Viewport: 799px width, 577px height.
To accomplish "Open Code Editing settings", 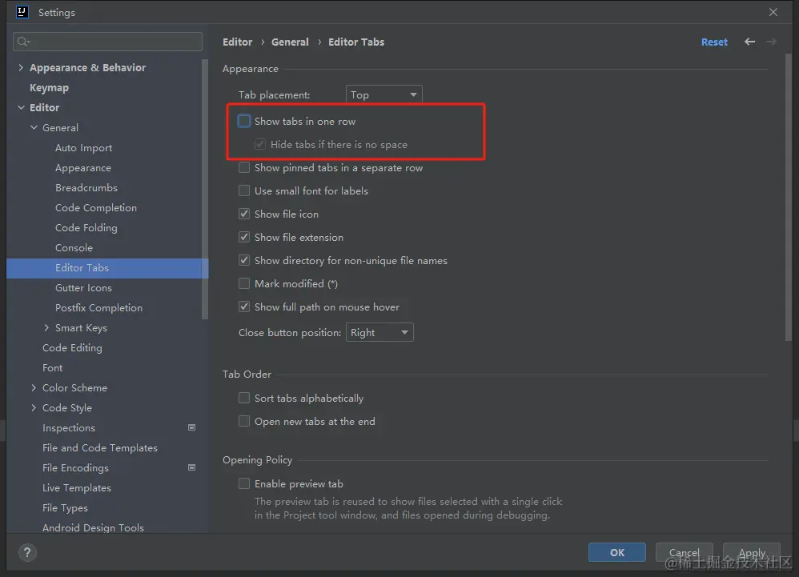I will pos(72,348).
